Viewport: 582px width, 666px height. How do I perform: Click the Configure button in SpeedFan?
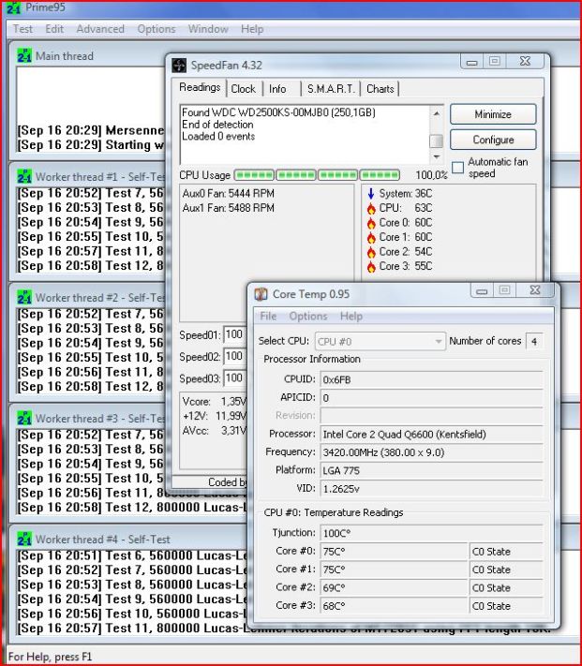click(x=493, y=140)
